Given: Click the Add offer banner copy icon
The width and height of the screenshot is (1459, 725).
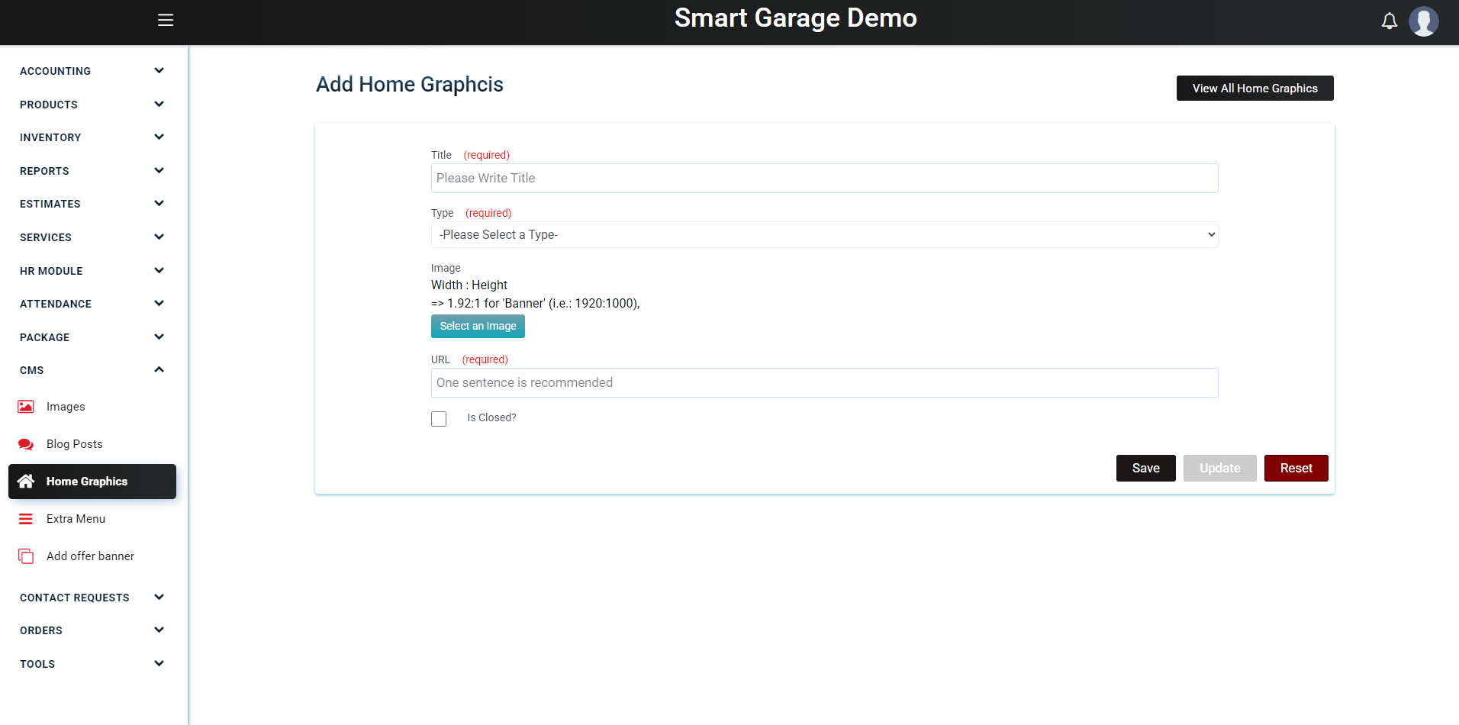Looking at the screenshot, I should pyautogui.click(x=26, y=556).
